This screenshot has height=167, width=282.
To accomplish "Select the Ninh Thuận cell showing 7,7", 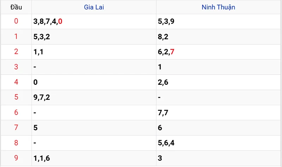I will coord(163,113).
